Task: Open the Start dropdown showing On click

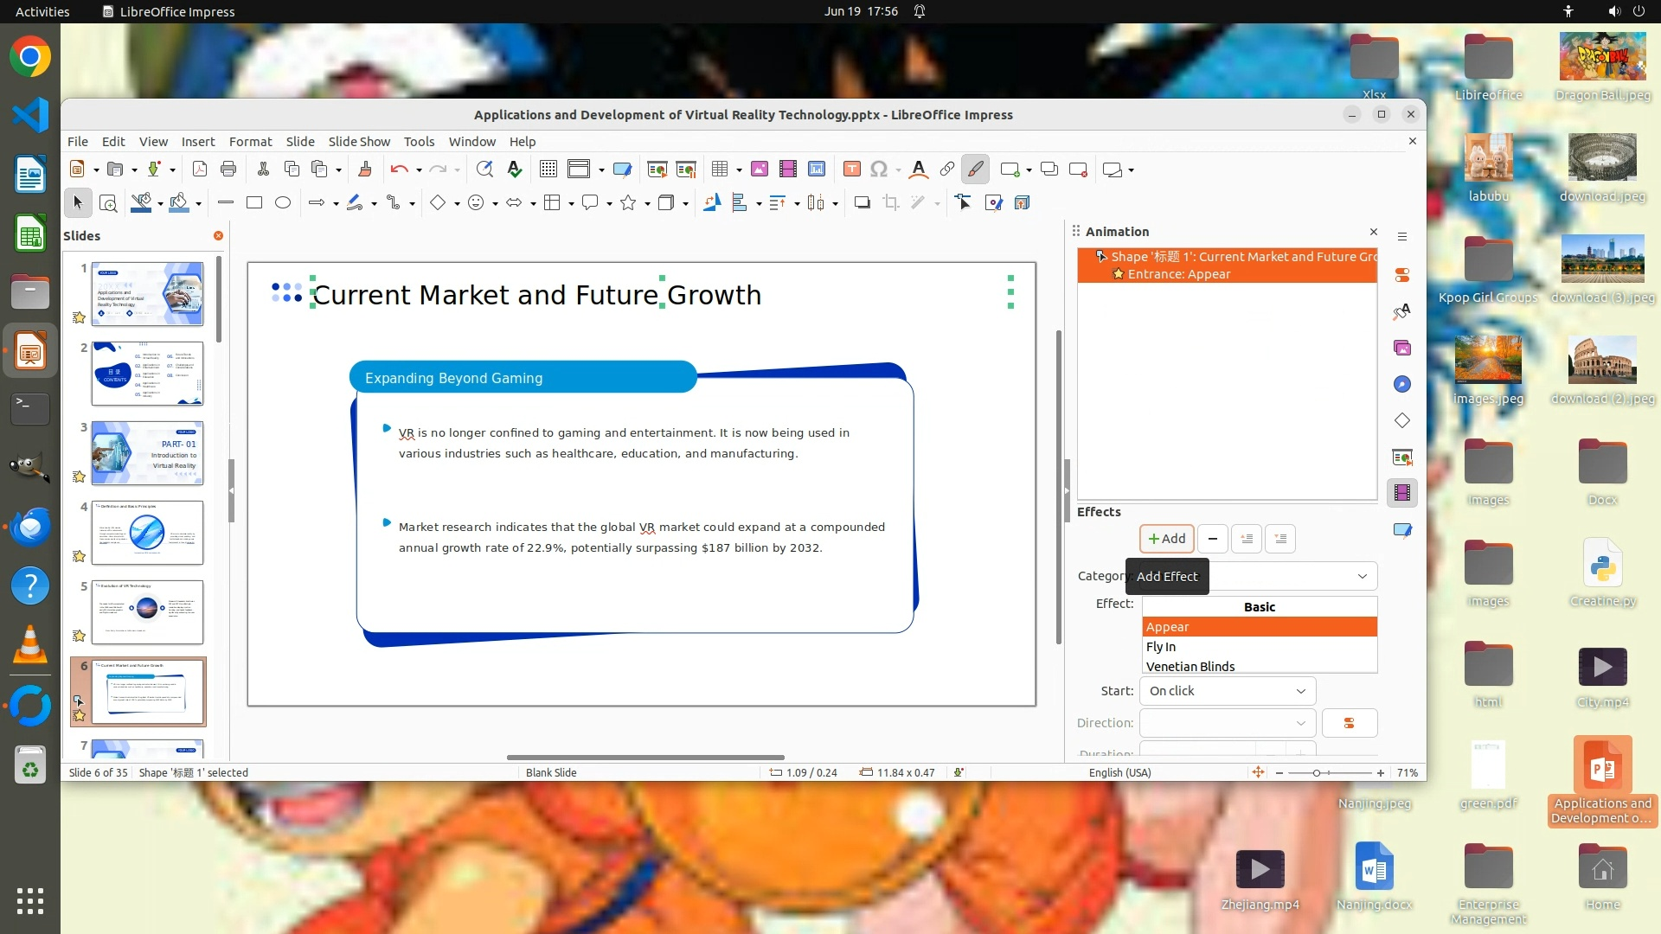Action: [x=1227, y=691]
